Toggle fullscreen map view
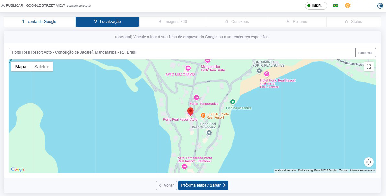 point(368,67)
